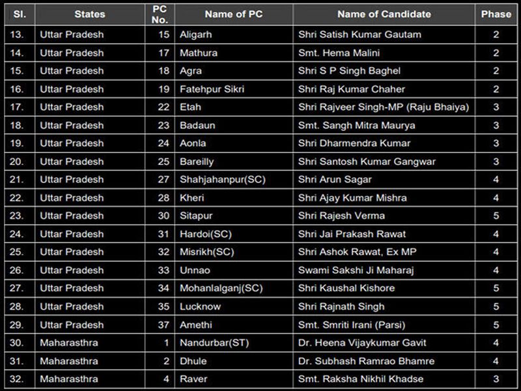This screenshot has width=521, height=391.
Task: Click the 'Name of Candidate' column header
Action: (384, 14)
